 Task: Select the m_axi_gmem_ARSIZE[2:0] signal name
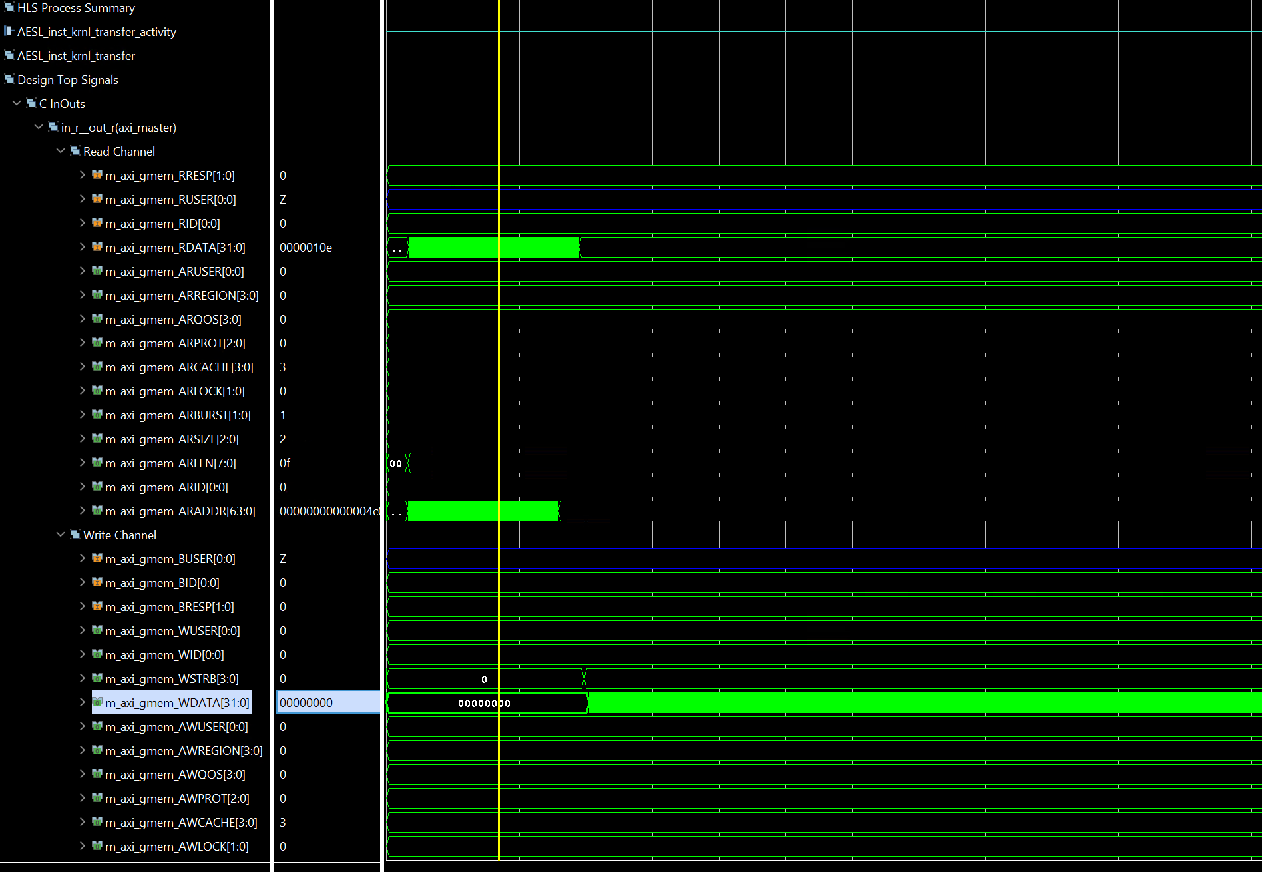(x=172, y=439)
